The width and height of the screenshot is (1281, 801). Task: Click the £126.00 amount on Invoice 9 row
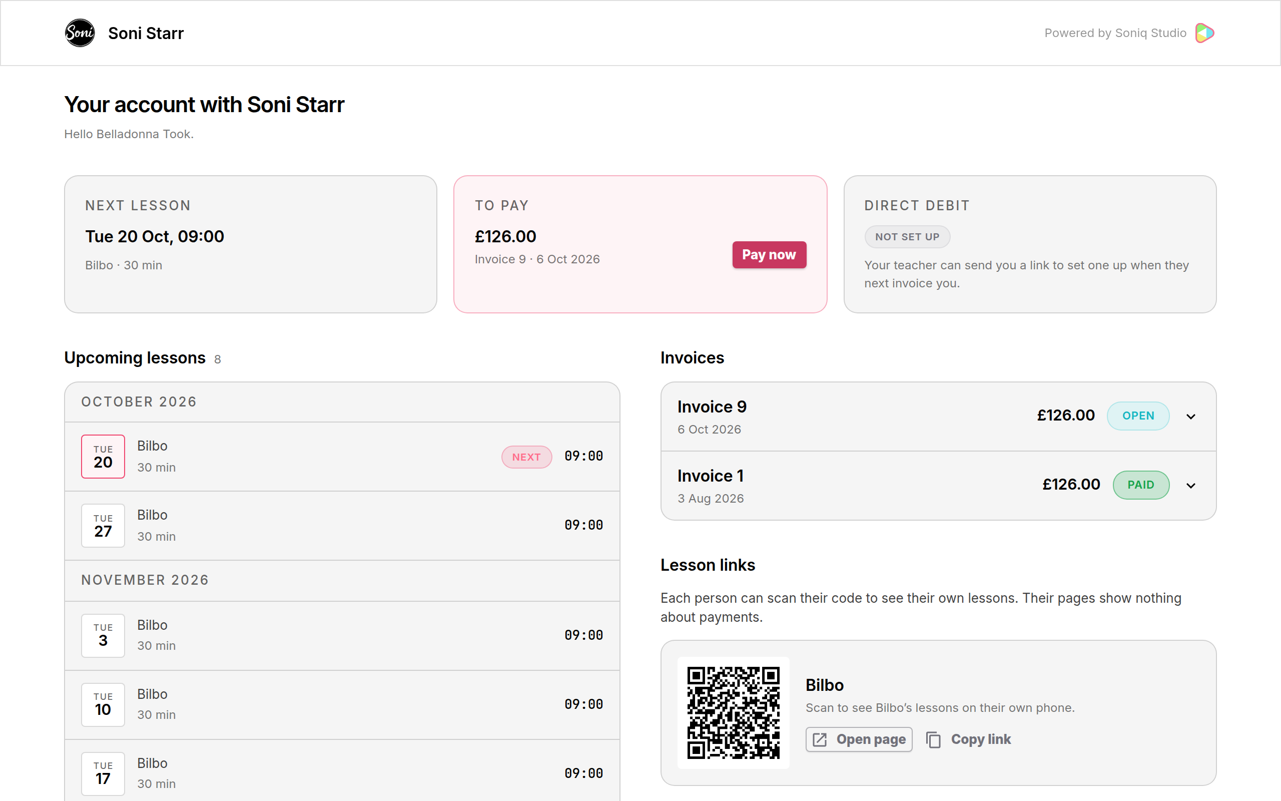1065,416
